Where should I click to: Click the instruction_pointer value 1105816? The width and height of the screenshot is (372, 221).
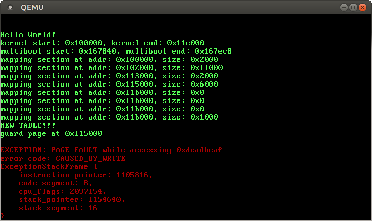[x=134, y=175]
